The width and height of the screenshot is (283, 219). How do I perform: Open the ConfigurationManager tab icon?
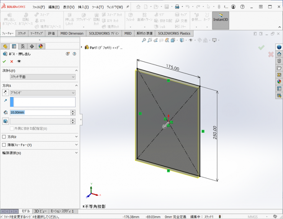tap(23, 46)
